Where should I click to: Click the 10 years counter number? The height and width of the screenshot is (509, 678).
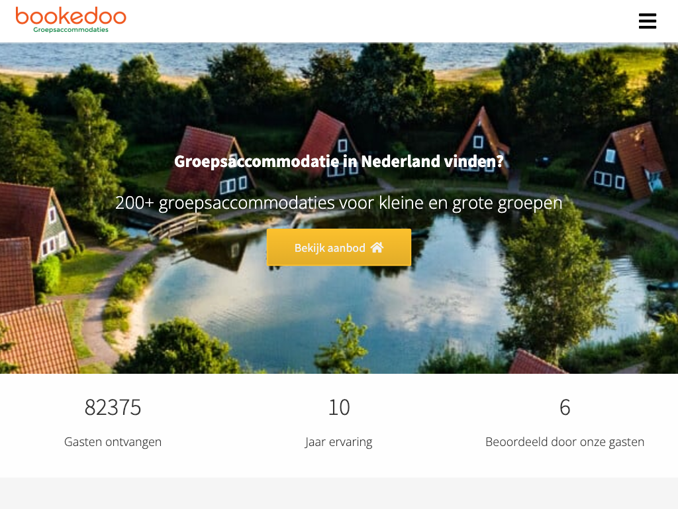point(339,408)
